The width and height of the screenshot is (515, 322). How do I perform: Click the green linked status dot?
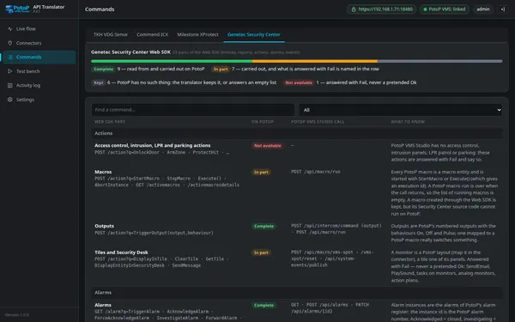point(425,9)
